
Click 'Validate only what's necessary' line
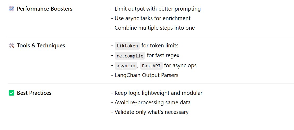pos(152,112)
